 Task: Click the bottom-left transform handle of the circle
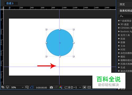[46, 56]
